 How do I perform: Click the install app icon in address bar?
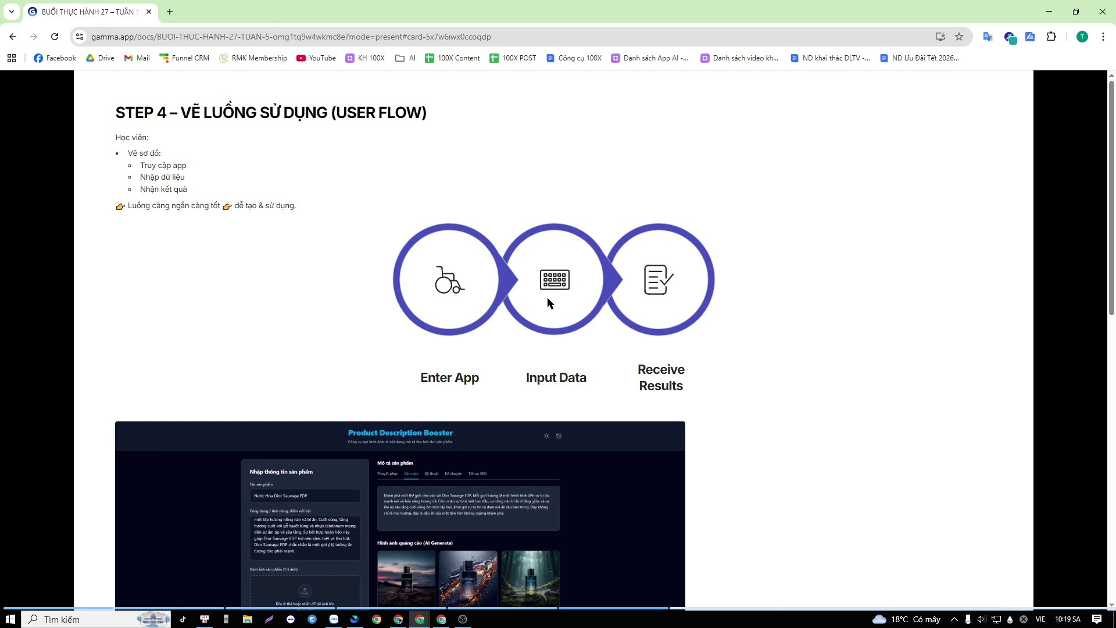pyautogui.click(x=940, y=37)
